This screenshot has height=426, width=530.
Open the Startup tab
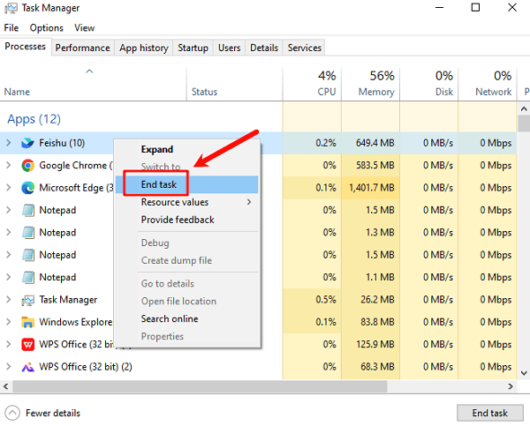pos(193,48)
